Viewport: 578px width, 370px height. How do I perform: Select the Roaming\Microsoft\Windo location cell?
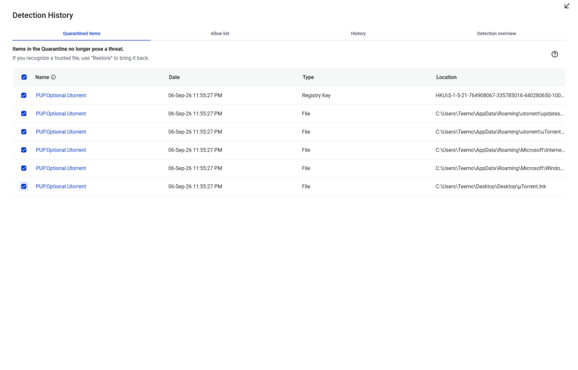point(499,168)
